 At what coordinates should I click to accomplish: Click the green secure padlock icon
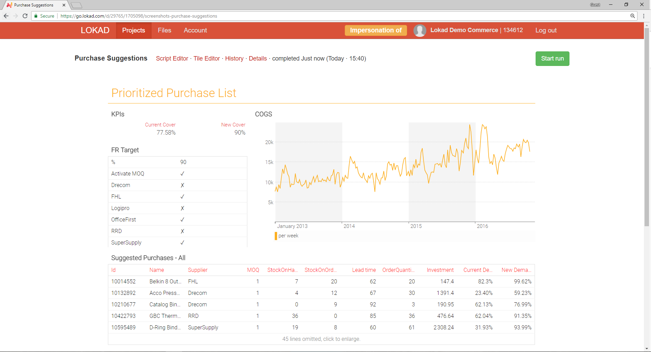pyautogui.click(x=36, y=16)
